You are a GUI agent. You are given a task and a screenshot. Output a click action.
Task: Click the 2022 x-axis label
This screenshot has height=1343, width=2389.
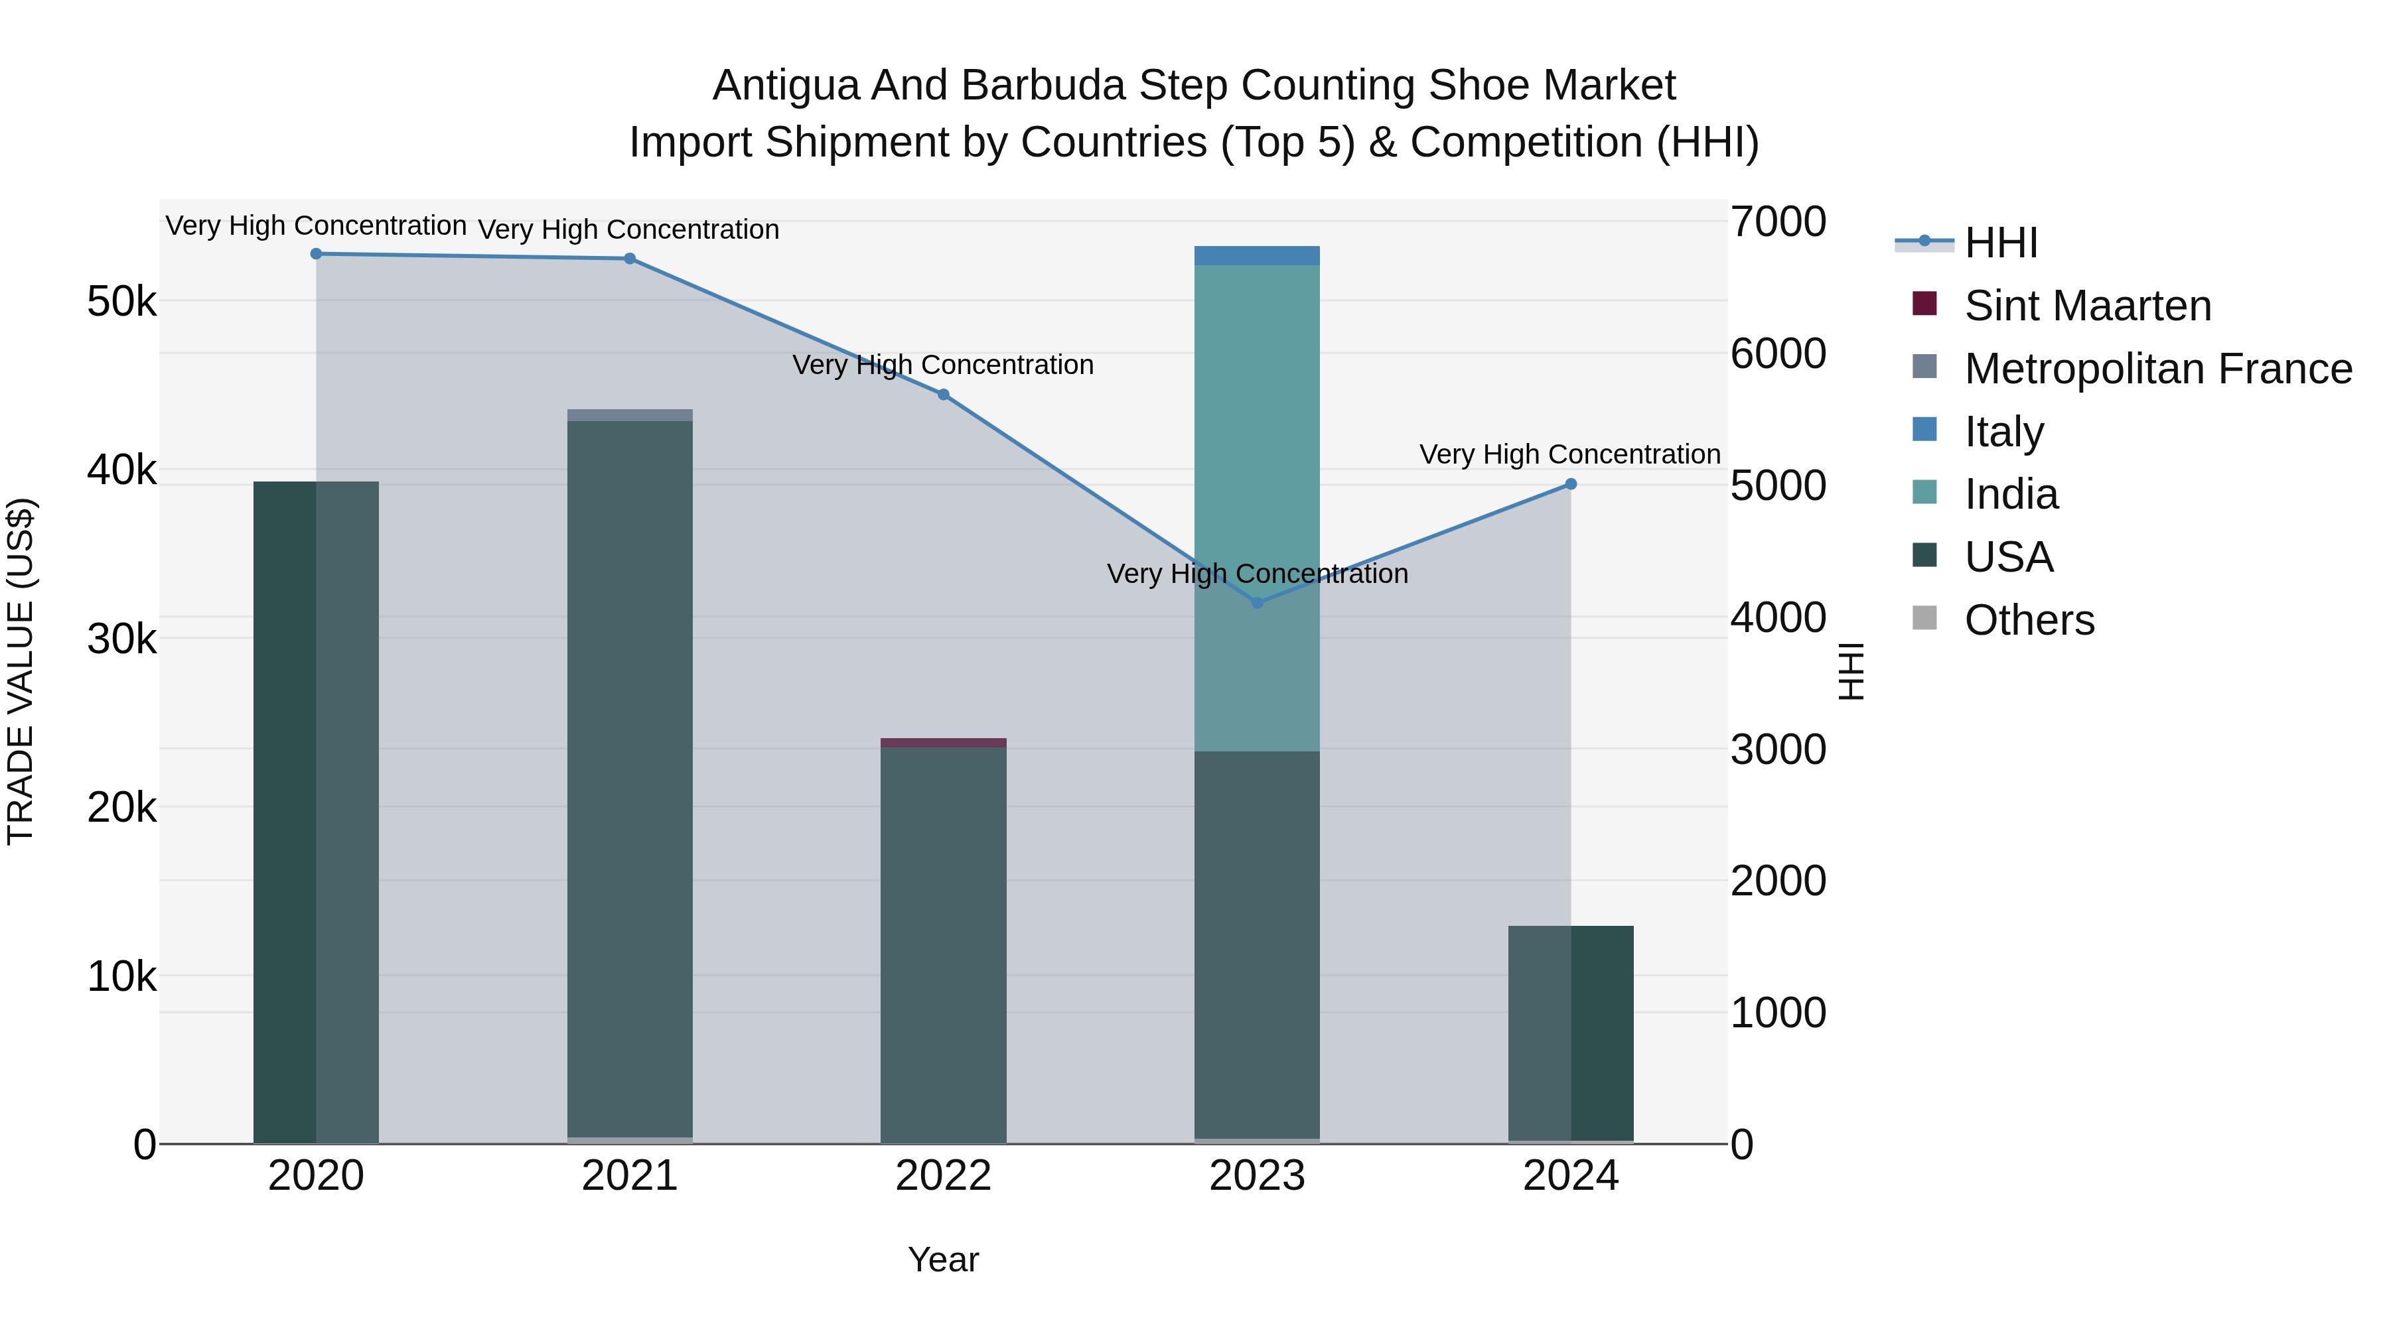pos(943,1176)
